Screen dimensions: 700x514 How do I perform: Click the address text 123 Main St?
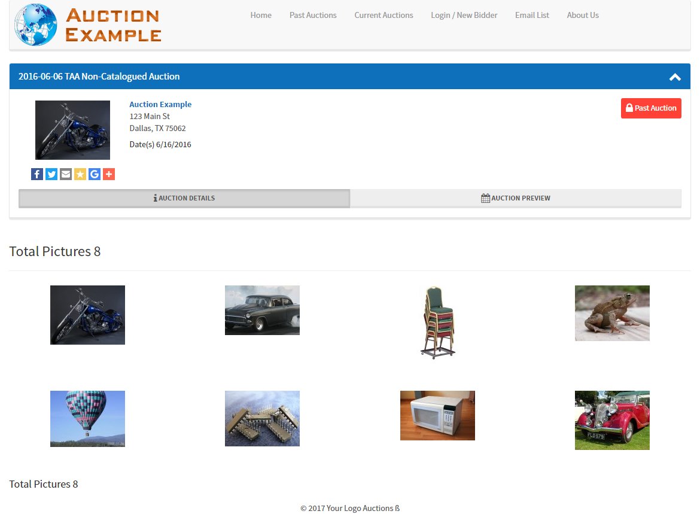tap(150, 116)
